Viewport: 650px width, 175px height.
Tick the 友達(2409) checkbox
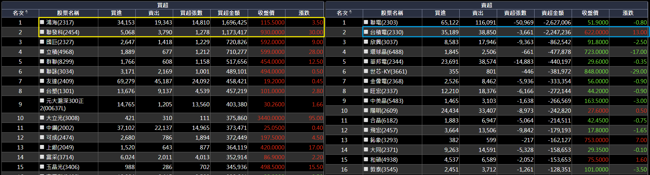pos(42,81)
